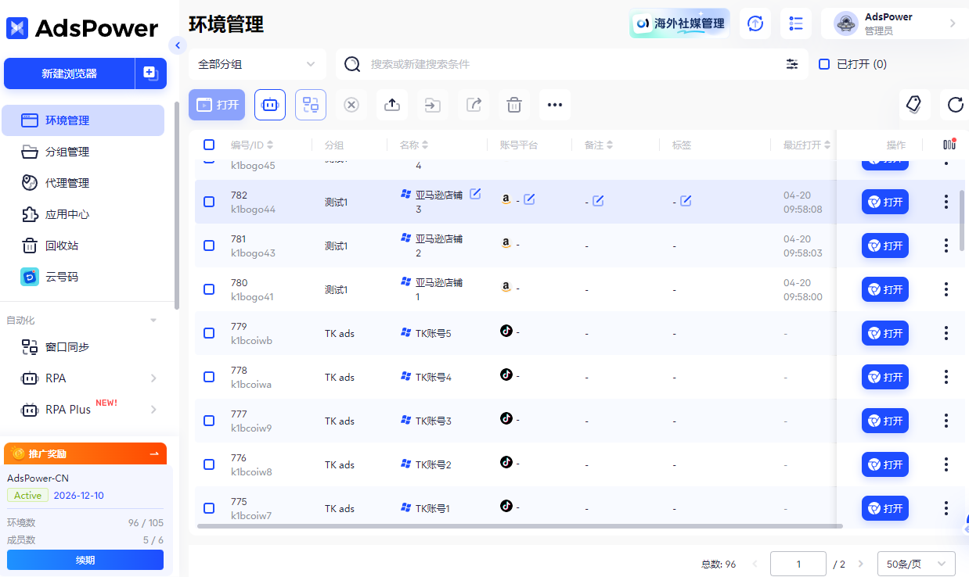
Task: Open the 全部分组 group dropdown
Action: (x=257, y=64)
